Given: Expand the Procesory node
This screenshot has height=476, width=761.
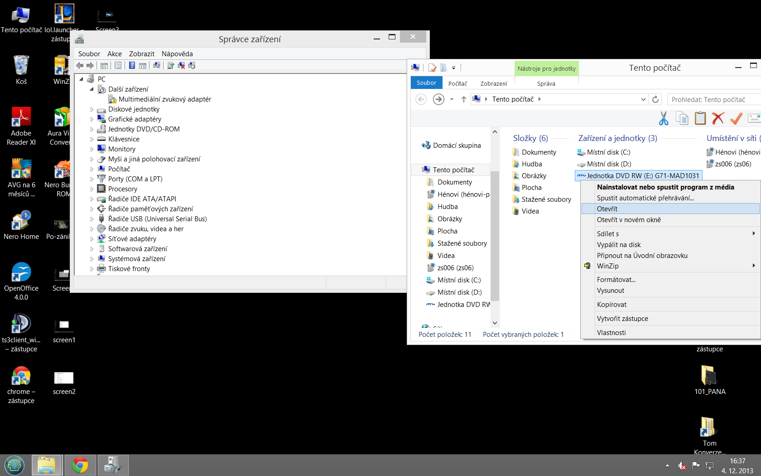Looking at the screenshot, I should (x=92, y=189).
